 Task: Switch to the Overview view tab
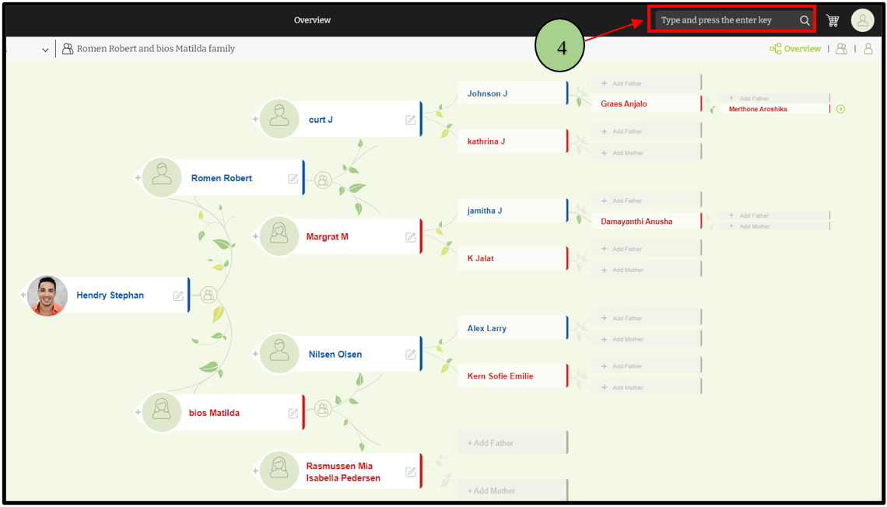pos(795,49)
